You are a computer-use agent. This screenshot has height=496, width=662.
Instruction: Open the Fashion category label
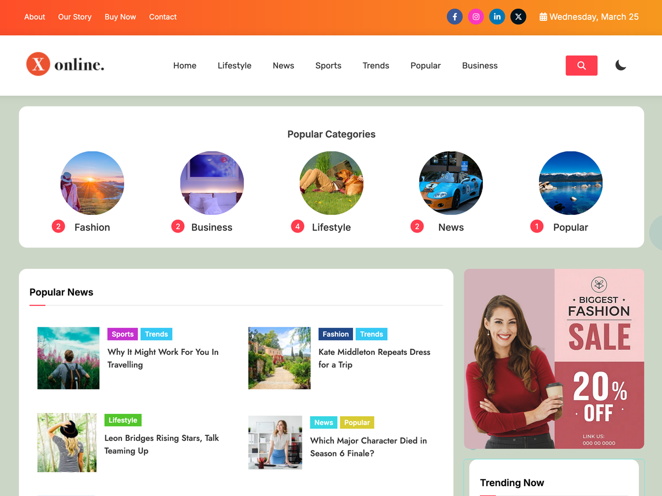coord(92,227)
